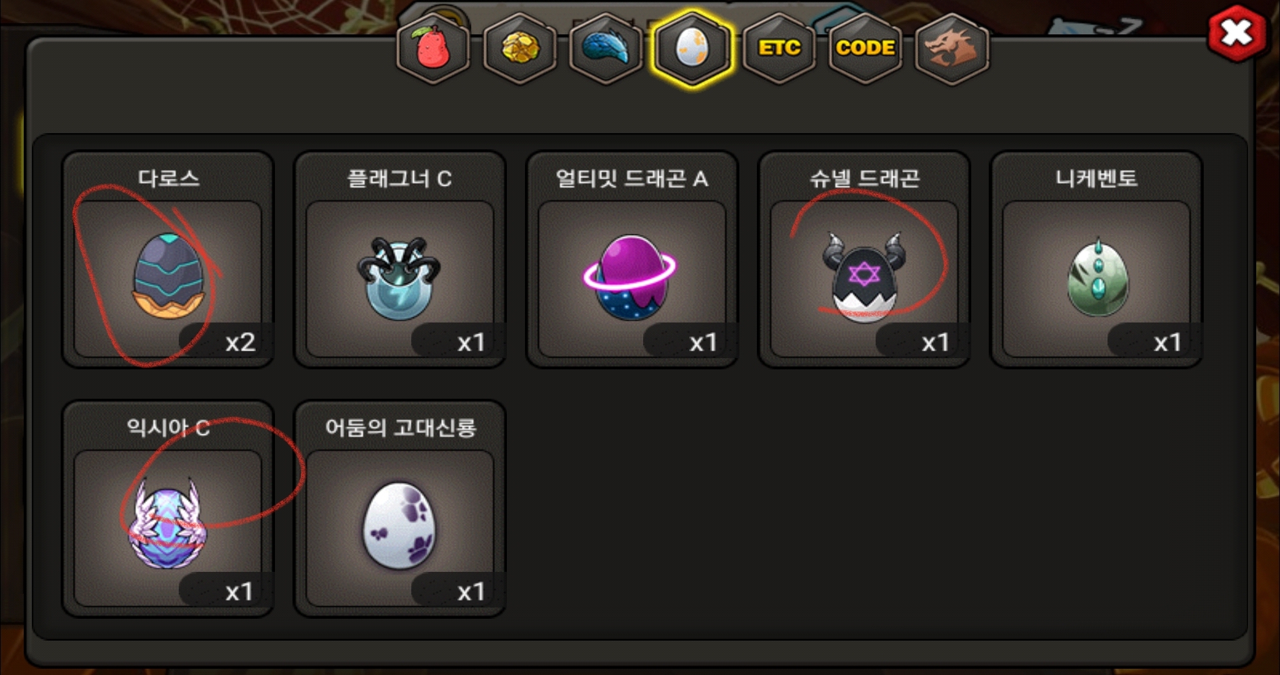Open the blue dragon scale tab
1280x675 pixels.
pos(606,49)
